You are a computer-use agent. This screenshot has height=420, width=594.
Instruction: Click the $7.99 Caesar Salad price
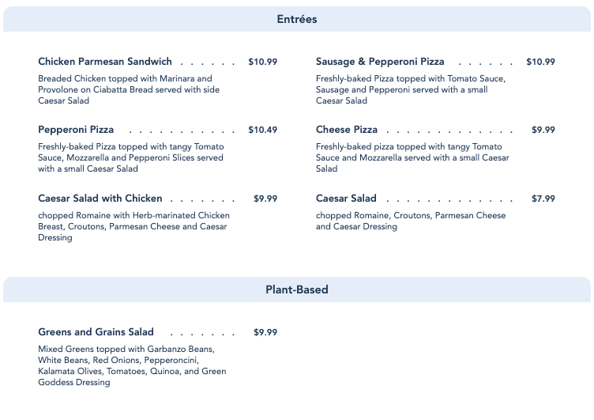(543, 199)
